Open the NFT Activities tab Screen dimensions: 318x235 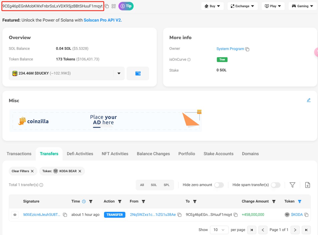click(115, 154)
